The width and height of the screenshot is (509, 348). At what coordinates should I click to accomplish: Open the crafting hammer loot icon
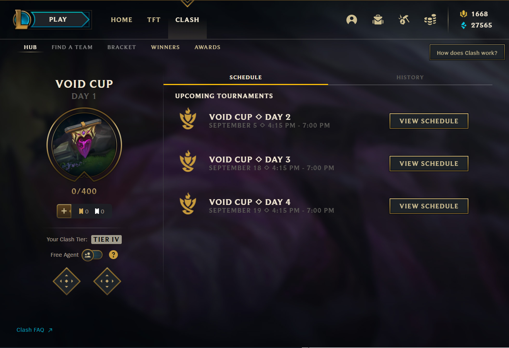[404, 20]
